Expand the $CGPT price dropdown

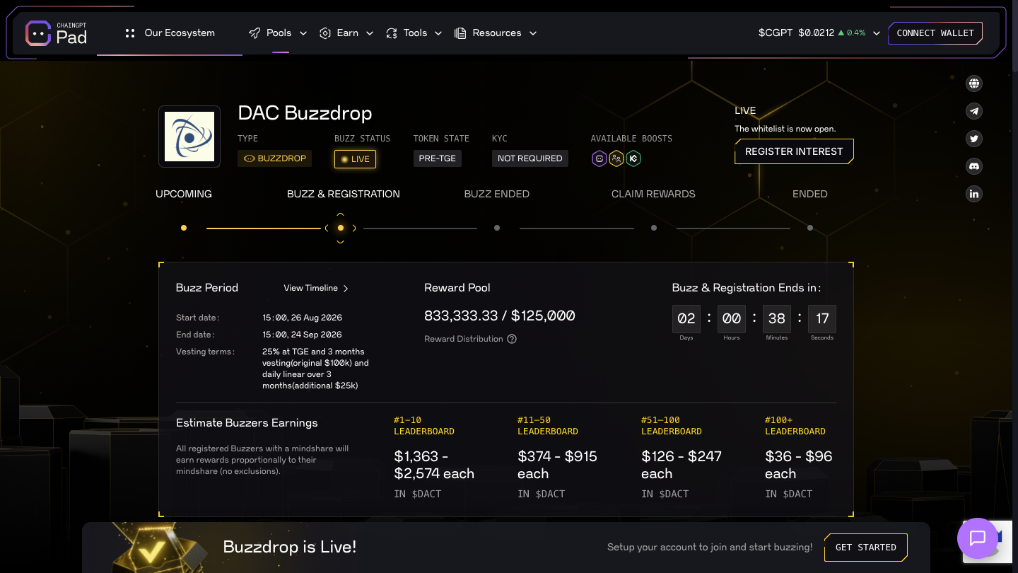coord(877,33)
